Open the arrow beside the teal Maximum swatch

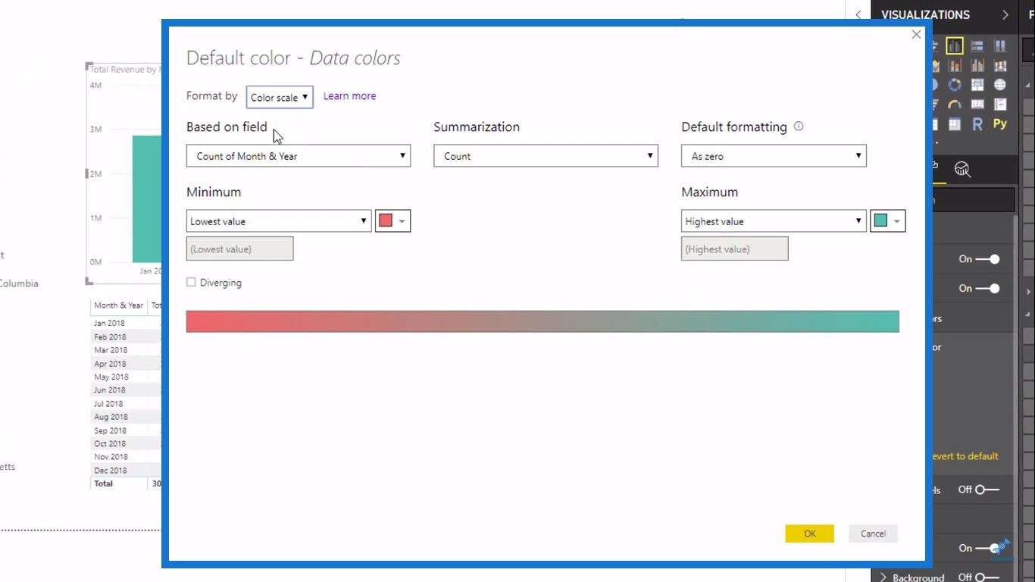(897, 221)
